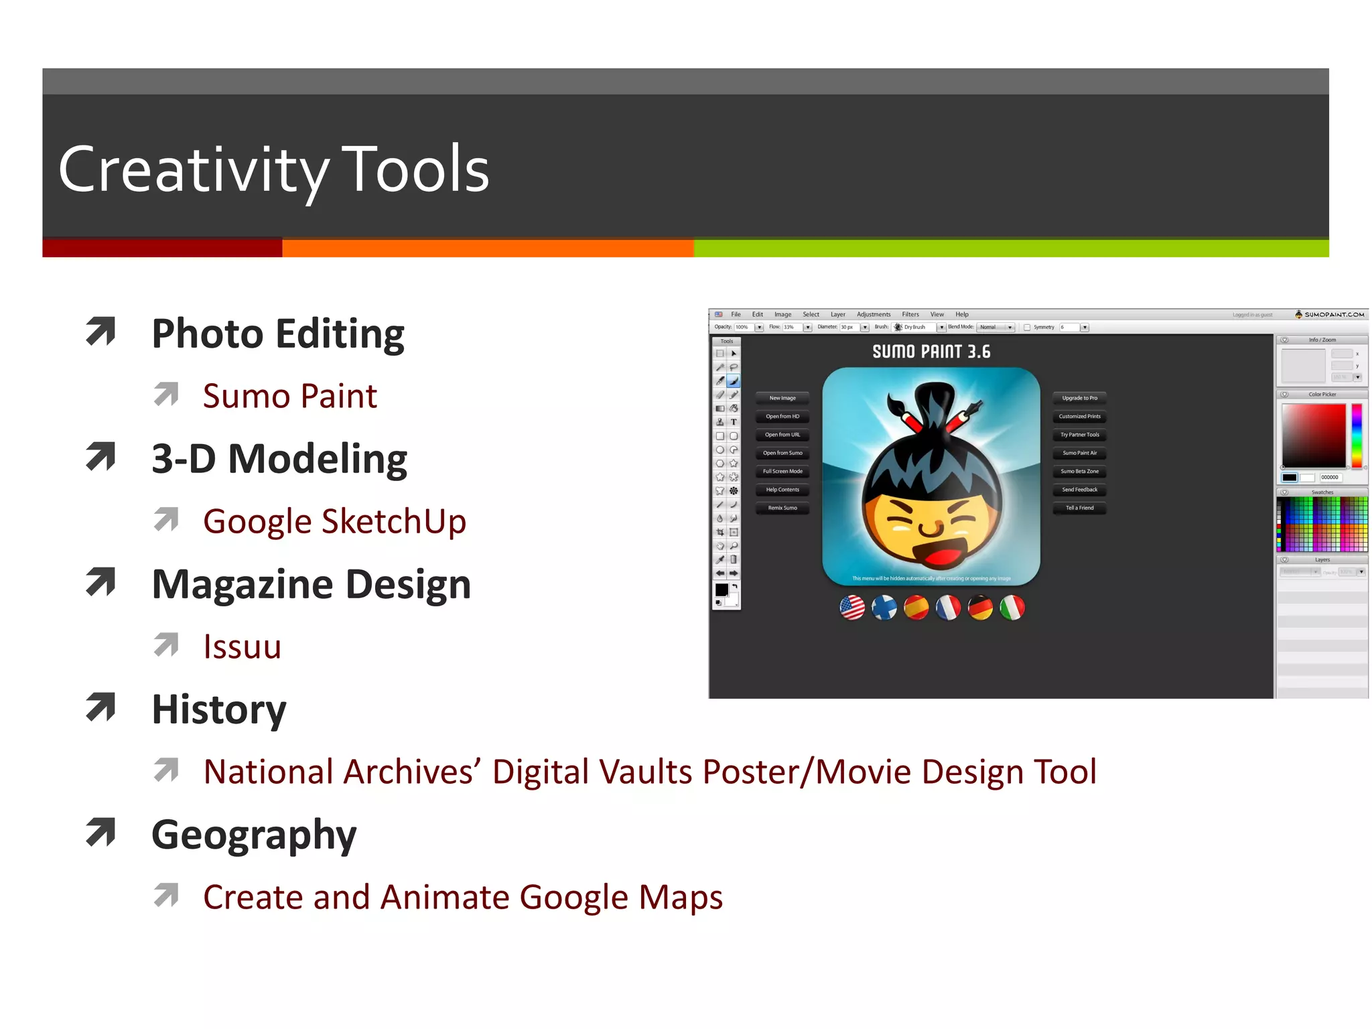Open the Filters menu
The image size is (1372, 1029).
(910, 314)
